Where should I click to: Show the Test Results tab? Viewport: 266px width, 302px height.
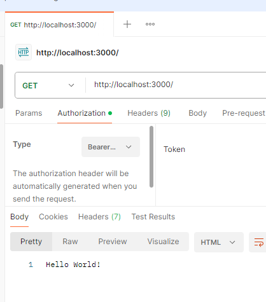(153, 217)
